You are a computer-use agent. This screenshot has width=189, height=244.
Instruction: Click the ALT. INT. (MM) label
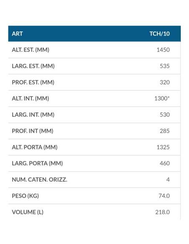[31, 98]
